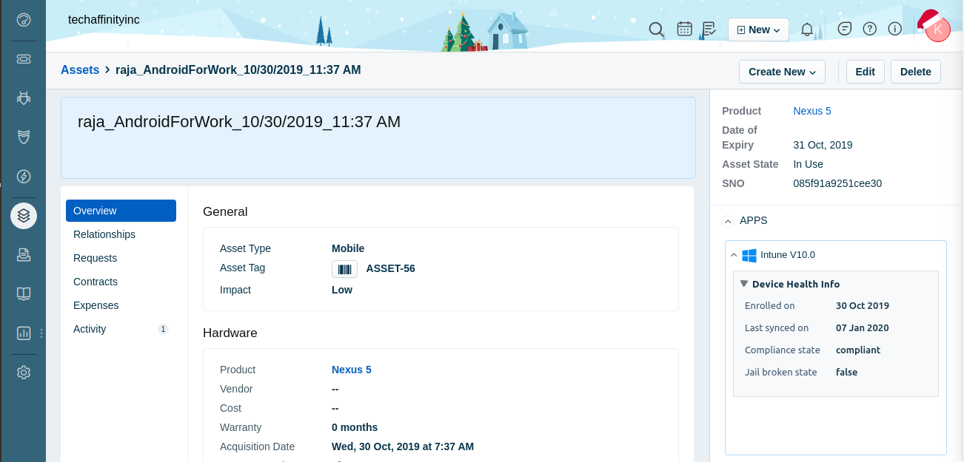
Task: Switch to the Contracts tab
Action: point(95,282)
